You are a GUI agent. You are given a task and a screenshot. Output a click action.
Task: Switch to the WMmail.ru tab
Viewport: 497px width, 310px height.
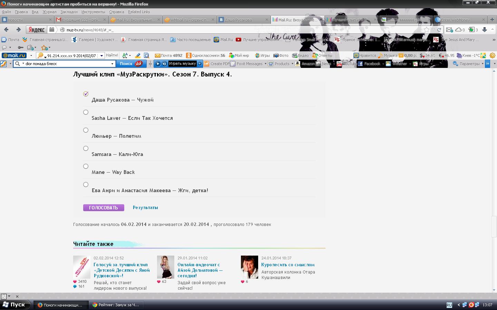[x=189, y=20]
